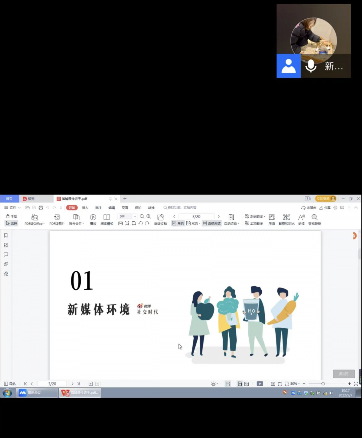Click the 朗读 read aloud icon

pos(301,217)
